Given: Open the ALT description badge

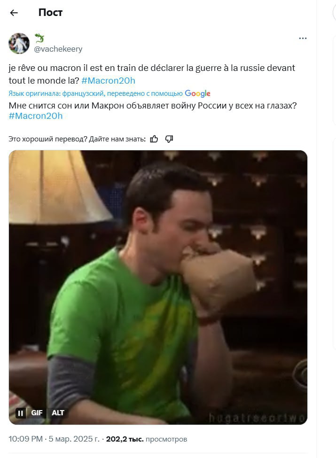Looking at the screenshot, I should pos(58,413).
